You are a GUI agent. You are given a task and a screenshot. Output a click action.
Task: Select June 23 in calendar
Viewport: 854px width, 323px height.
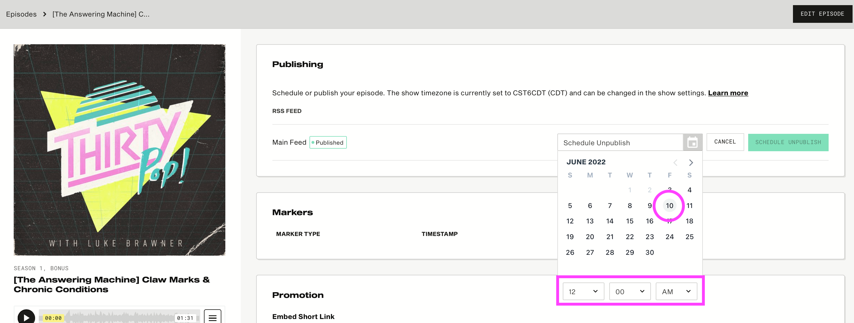tap(649, 237)
